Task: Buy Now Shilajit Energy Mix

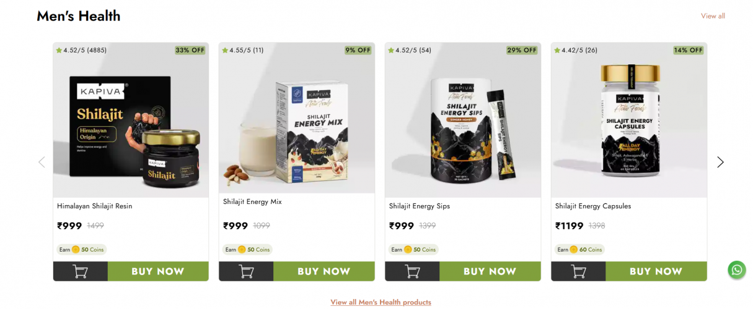Action: 324,271
